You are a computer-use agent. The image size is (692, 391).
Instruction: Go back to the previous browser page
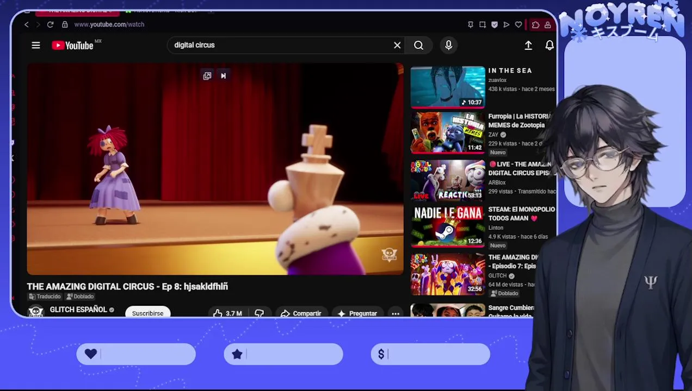(26, 24)
